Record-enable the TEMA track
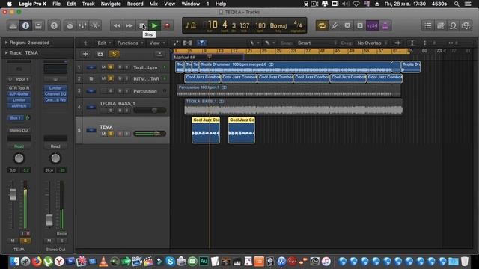The width and height of the screenshot is (479, 269). [x=120, y=134]
